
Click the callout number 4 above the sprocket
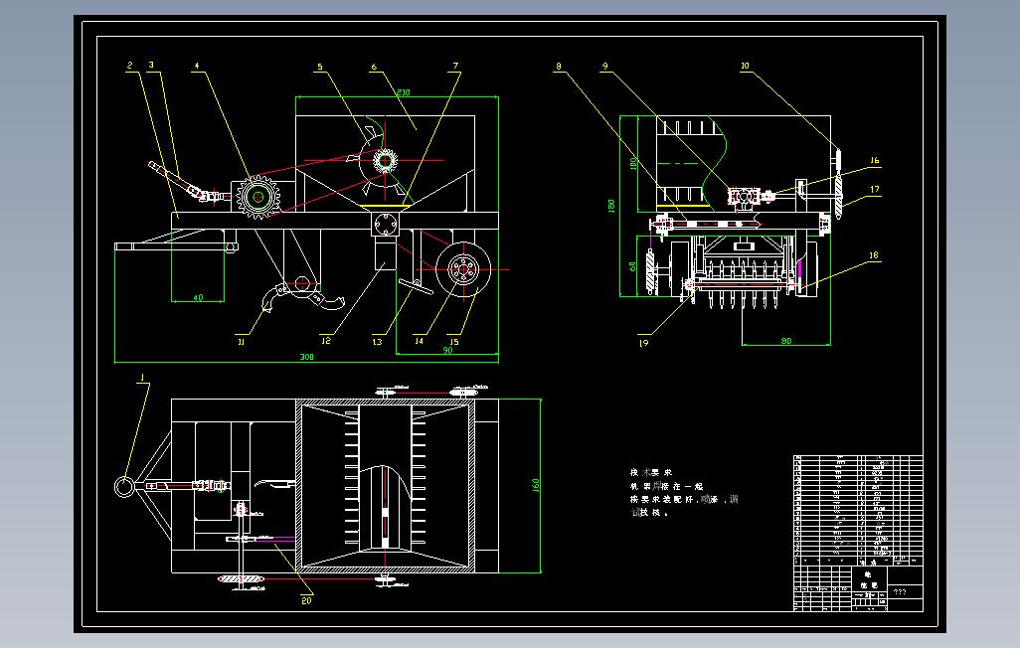[197, 66]
